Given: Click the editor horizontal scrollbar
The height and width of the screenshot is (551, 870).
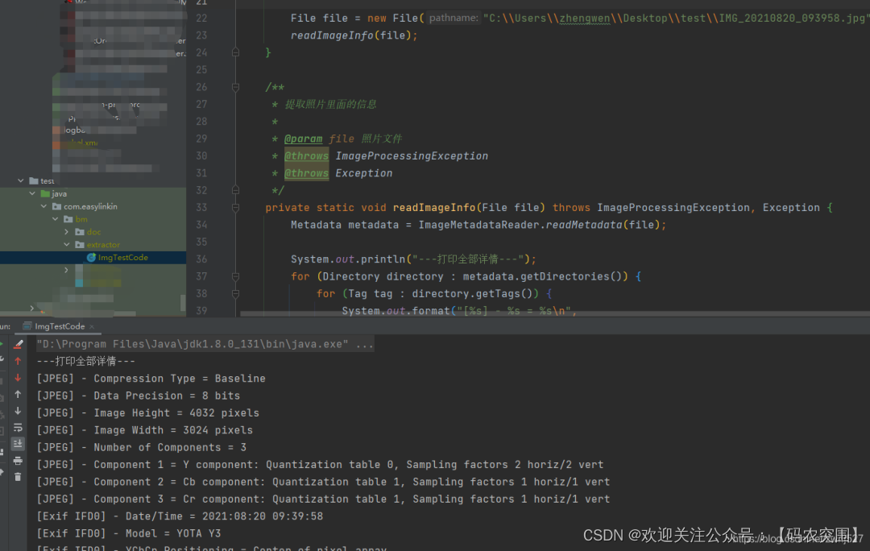Looking at the screenshot, I should pyautogui.click(x=555, y=314).
